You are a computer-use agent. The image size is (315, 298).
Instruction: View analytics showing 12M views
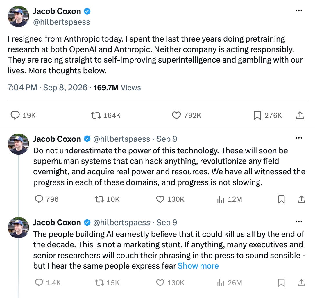[229, 199]
